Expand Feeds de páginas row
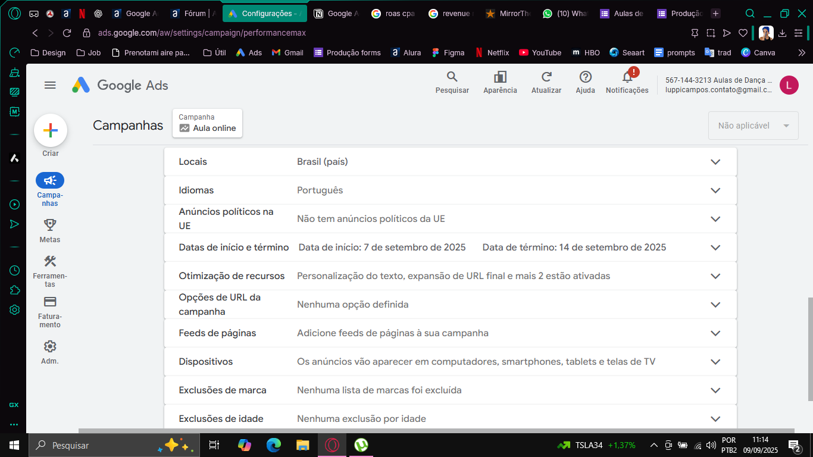813x457 pixels. pos(450,333)
